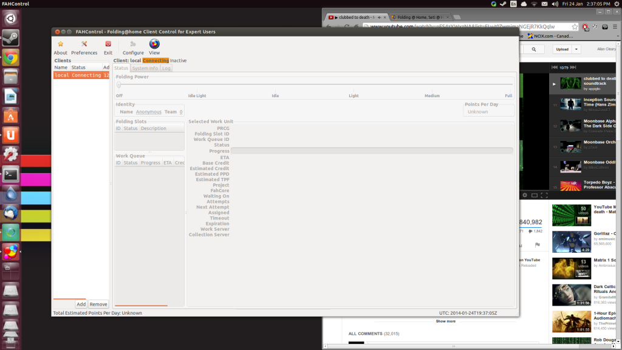Open Ubuntu Software Center in launcher
Screen dimensions: 622x350
pos(11,116)
